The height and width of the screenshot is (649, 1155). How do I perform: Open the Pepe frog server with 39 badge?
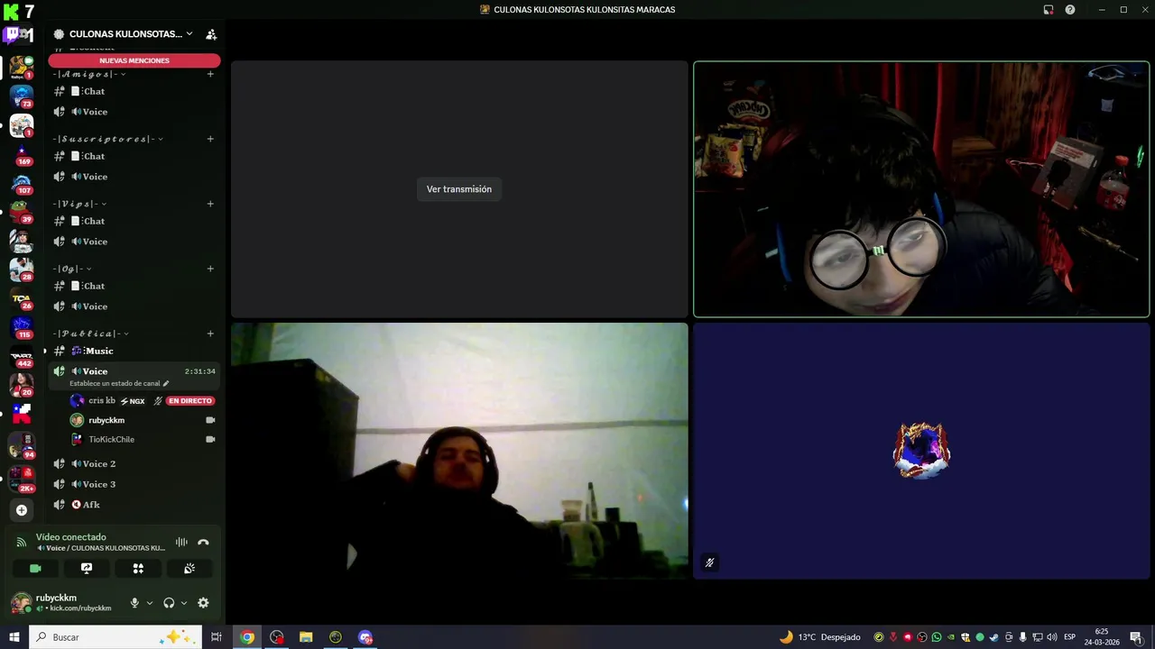22,212
